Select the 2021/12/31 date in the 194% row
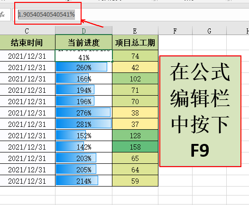Viewport: 249px width, 205px height. click(x=27, y=90)
